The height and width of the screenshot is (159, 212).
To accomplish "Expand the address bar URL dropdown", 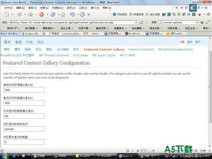I will 136,22.
